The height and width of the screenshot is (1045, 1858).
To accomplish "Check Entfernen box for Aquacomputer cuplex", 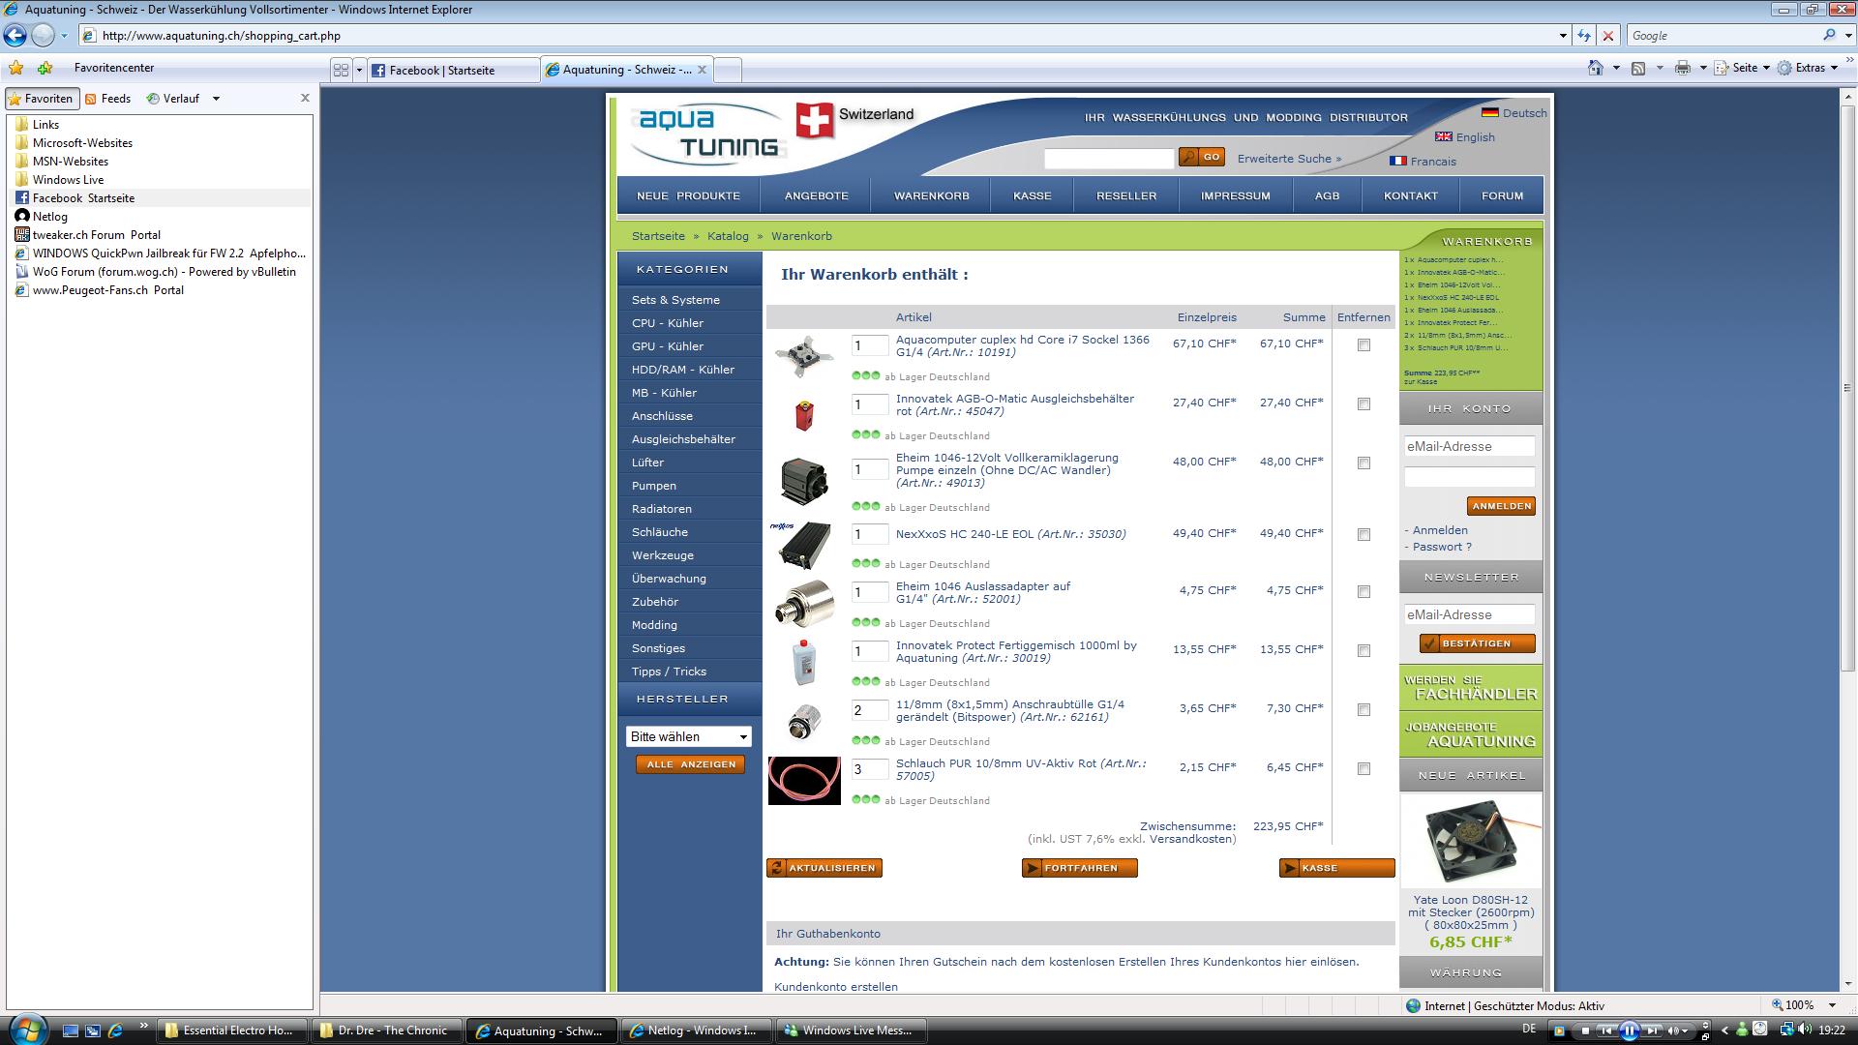I will coord(1364,345).
